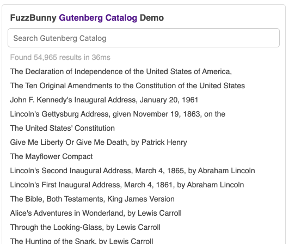Click the Search Gutenberg Catalog input field
This screenshot has width=289, height=244.
pos(144,38)
